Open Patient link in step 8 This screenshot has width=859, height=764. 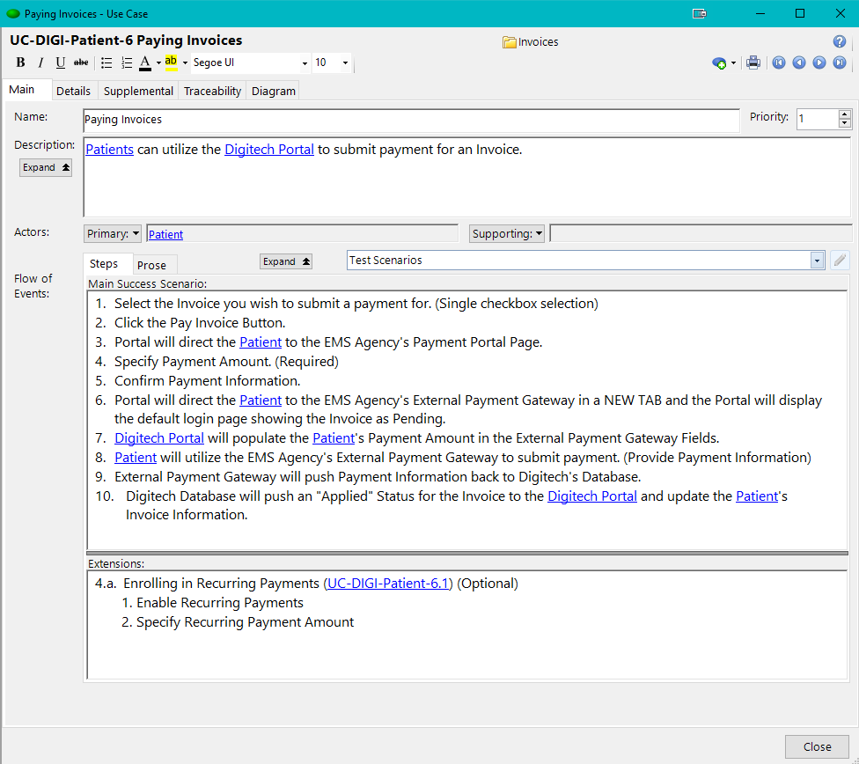point(136,458)
